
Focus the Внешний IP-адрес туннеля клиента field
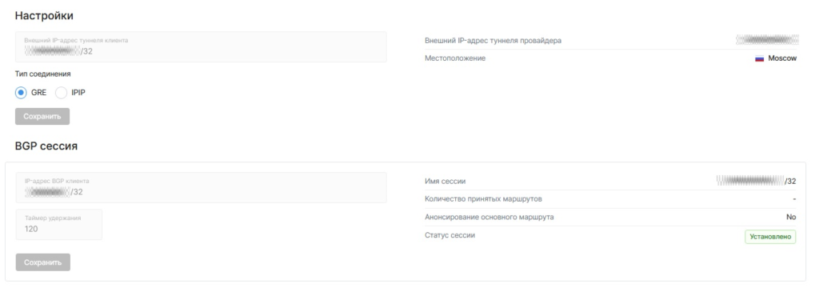(x=201, y=47)
